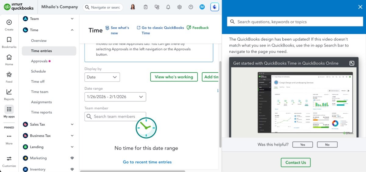Open My apps grid icon

coord(9,109)
